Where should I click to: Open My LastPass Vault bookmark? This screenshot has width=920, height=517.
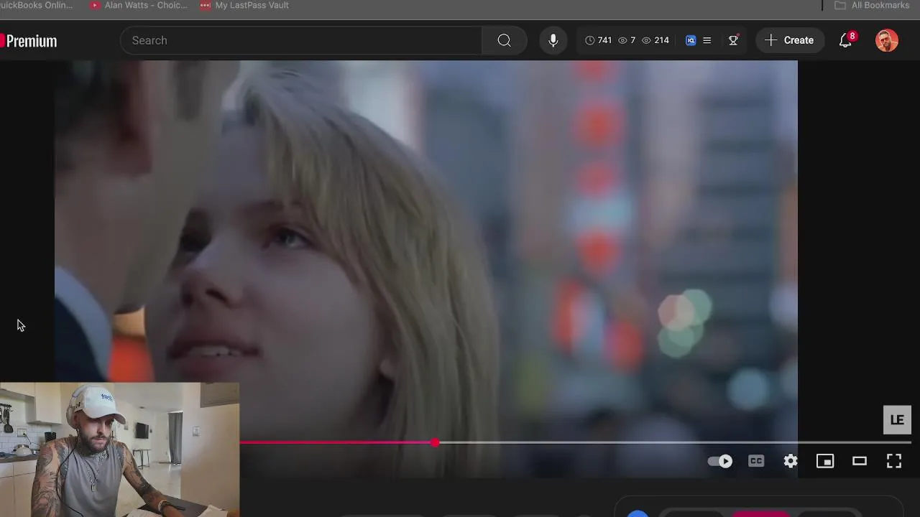point(244,5)
